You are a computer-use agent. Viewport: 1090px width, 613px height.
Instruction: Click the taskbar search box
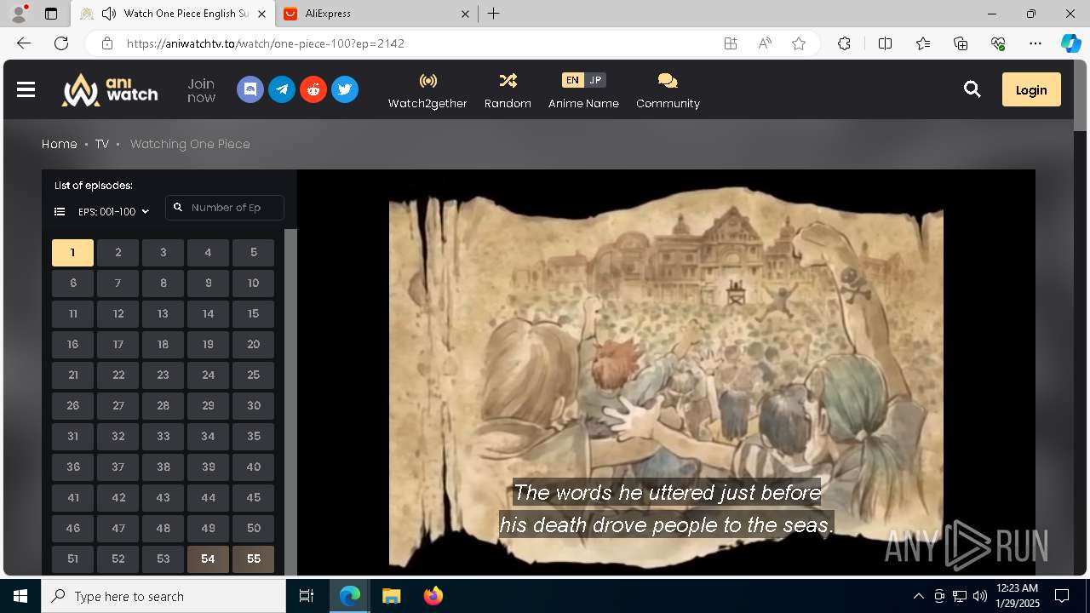coord(163,596)
